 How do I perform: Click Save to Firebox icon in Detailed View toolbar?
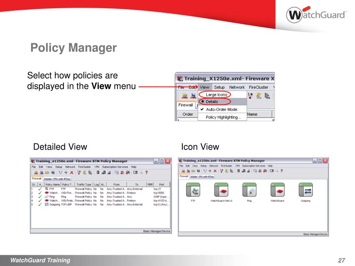click(x=42, y=172)
